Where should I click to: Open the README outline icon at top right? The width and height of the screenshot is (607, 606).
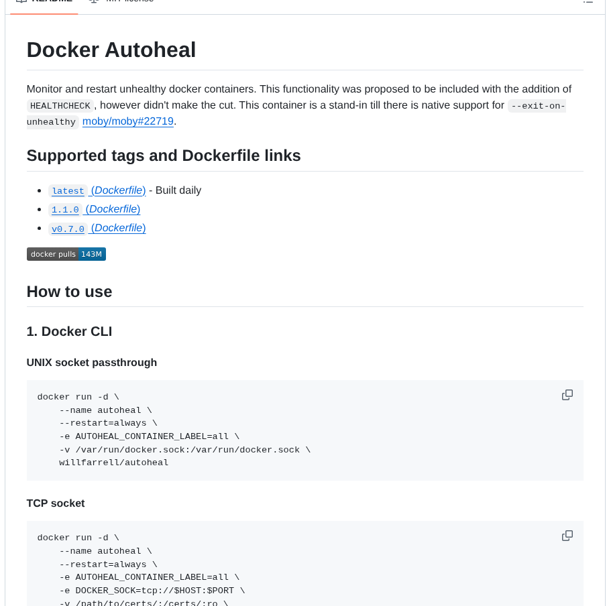588,2
